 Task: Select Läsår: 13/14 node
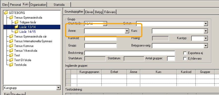pyautogui.click(x=28, y=27)
